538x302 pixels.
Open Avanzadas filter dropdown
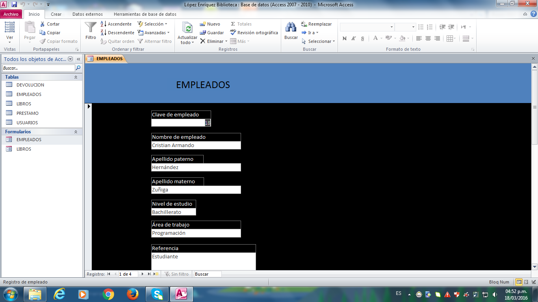click(x=154, y=33)
